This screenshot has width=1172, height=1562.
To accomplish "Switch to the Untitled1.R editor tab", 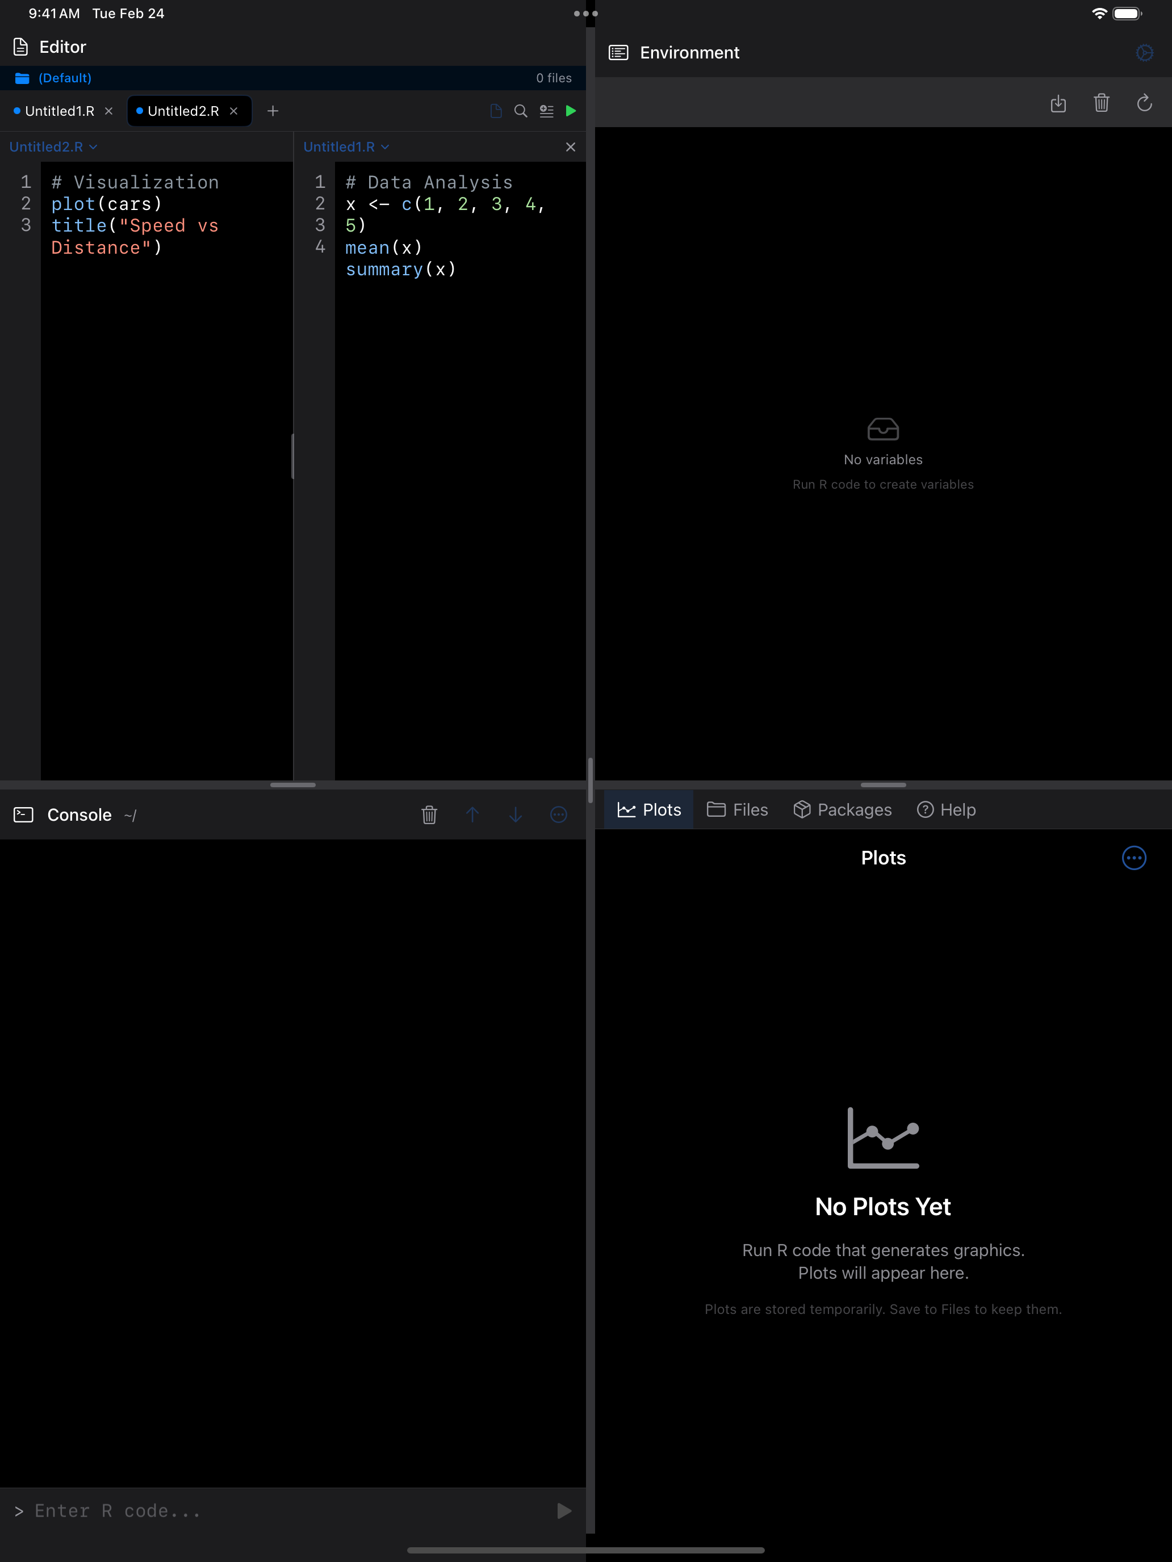I will click(60, 111).
